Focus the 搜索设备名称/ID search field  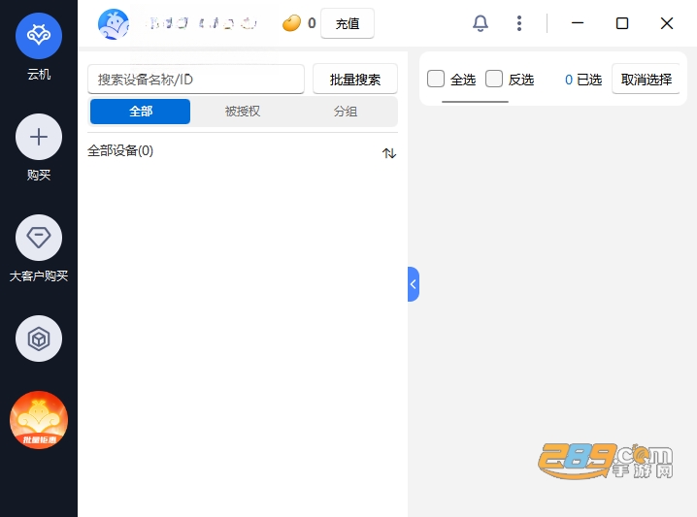[x=196, y=80]
